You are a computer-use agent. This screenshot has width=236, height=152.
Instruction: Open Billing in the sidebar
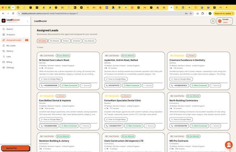[x=9, y=62]
